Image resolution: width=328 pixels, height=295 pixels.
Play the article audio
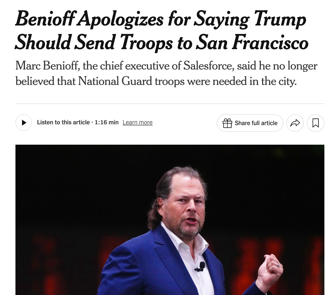(24, 123)
